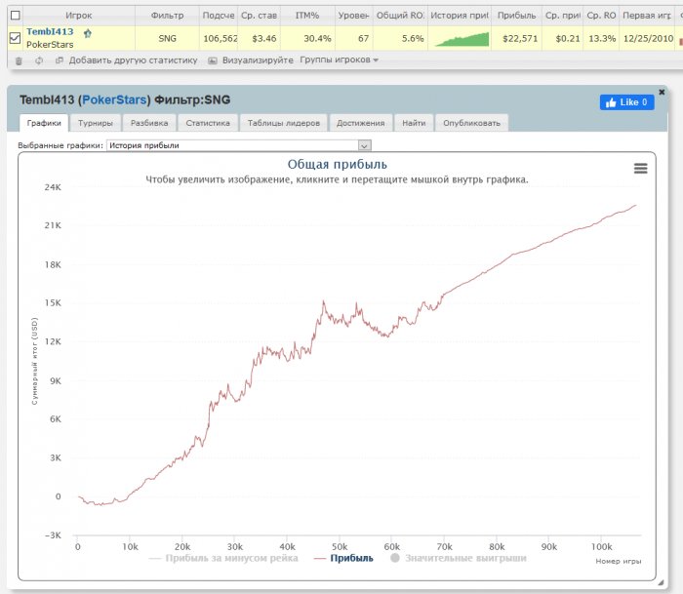Click the 13.3% average ROI cell
The image size is (683, 594).
tap(602, 38)
